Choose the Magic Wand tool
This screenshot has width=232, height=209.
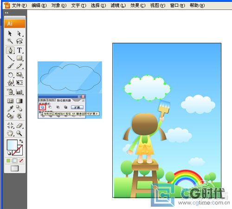10,41
